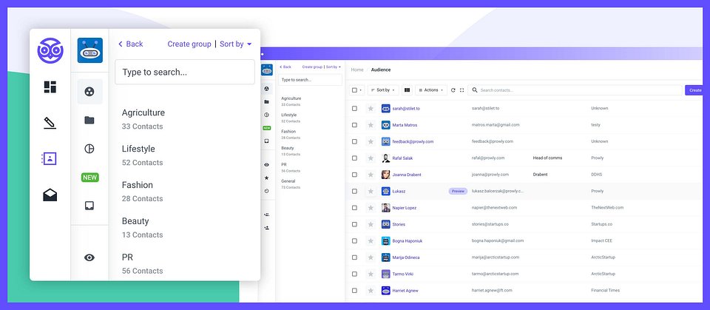Tick the checkbox for Napier Lopez row
This screenshot has height=310, width=710.
click(354, 208)
